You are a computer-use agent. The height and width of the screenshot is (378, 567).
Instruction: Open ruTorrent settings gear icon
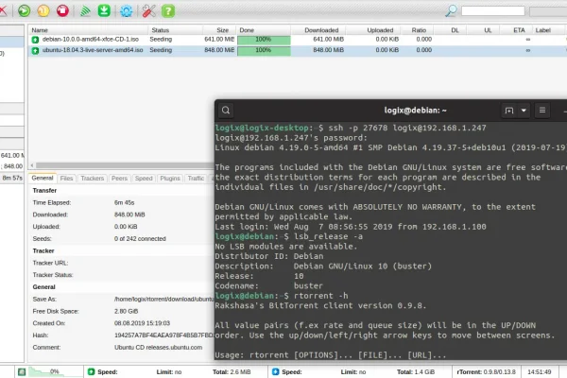(127, 10)
